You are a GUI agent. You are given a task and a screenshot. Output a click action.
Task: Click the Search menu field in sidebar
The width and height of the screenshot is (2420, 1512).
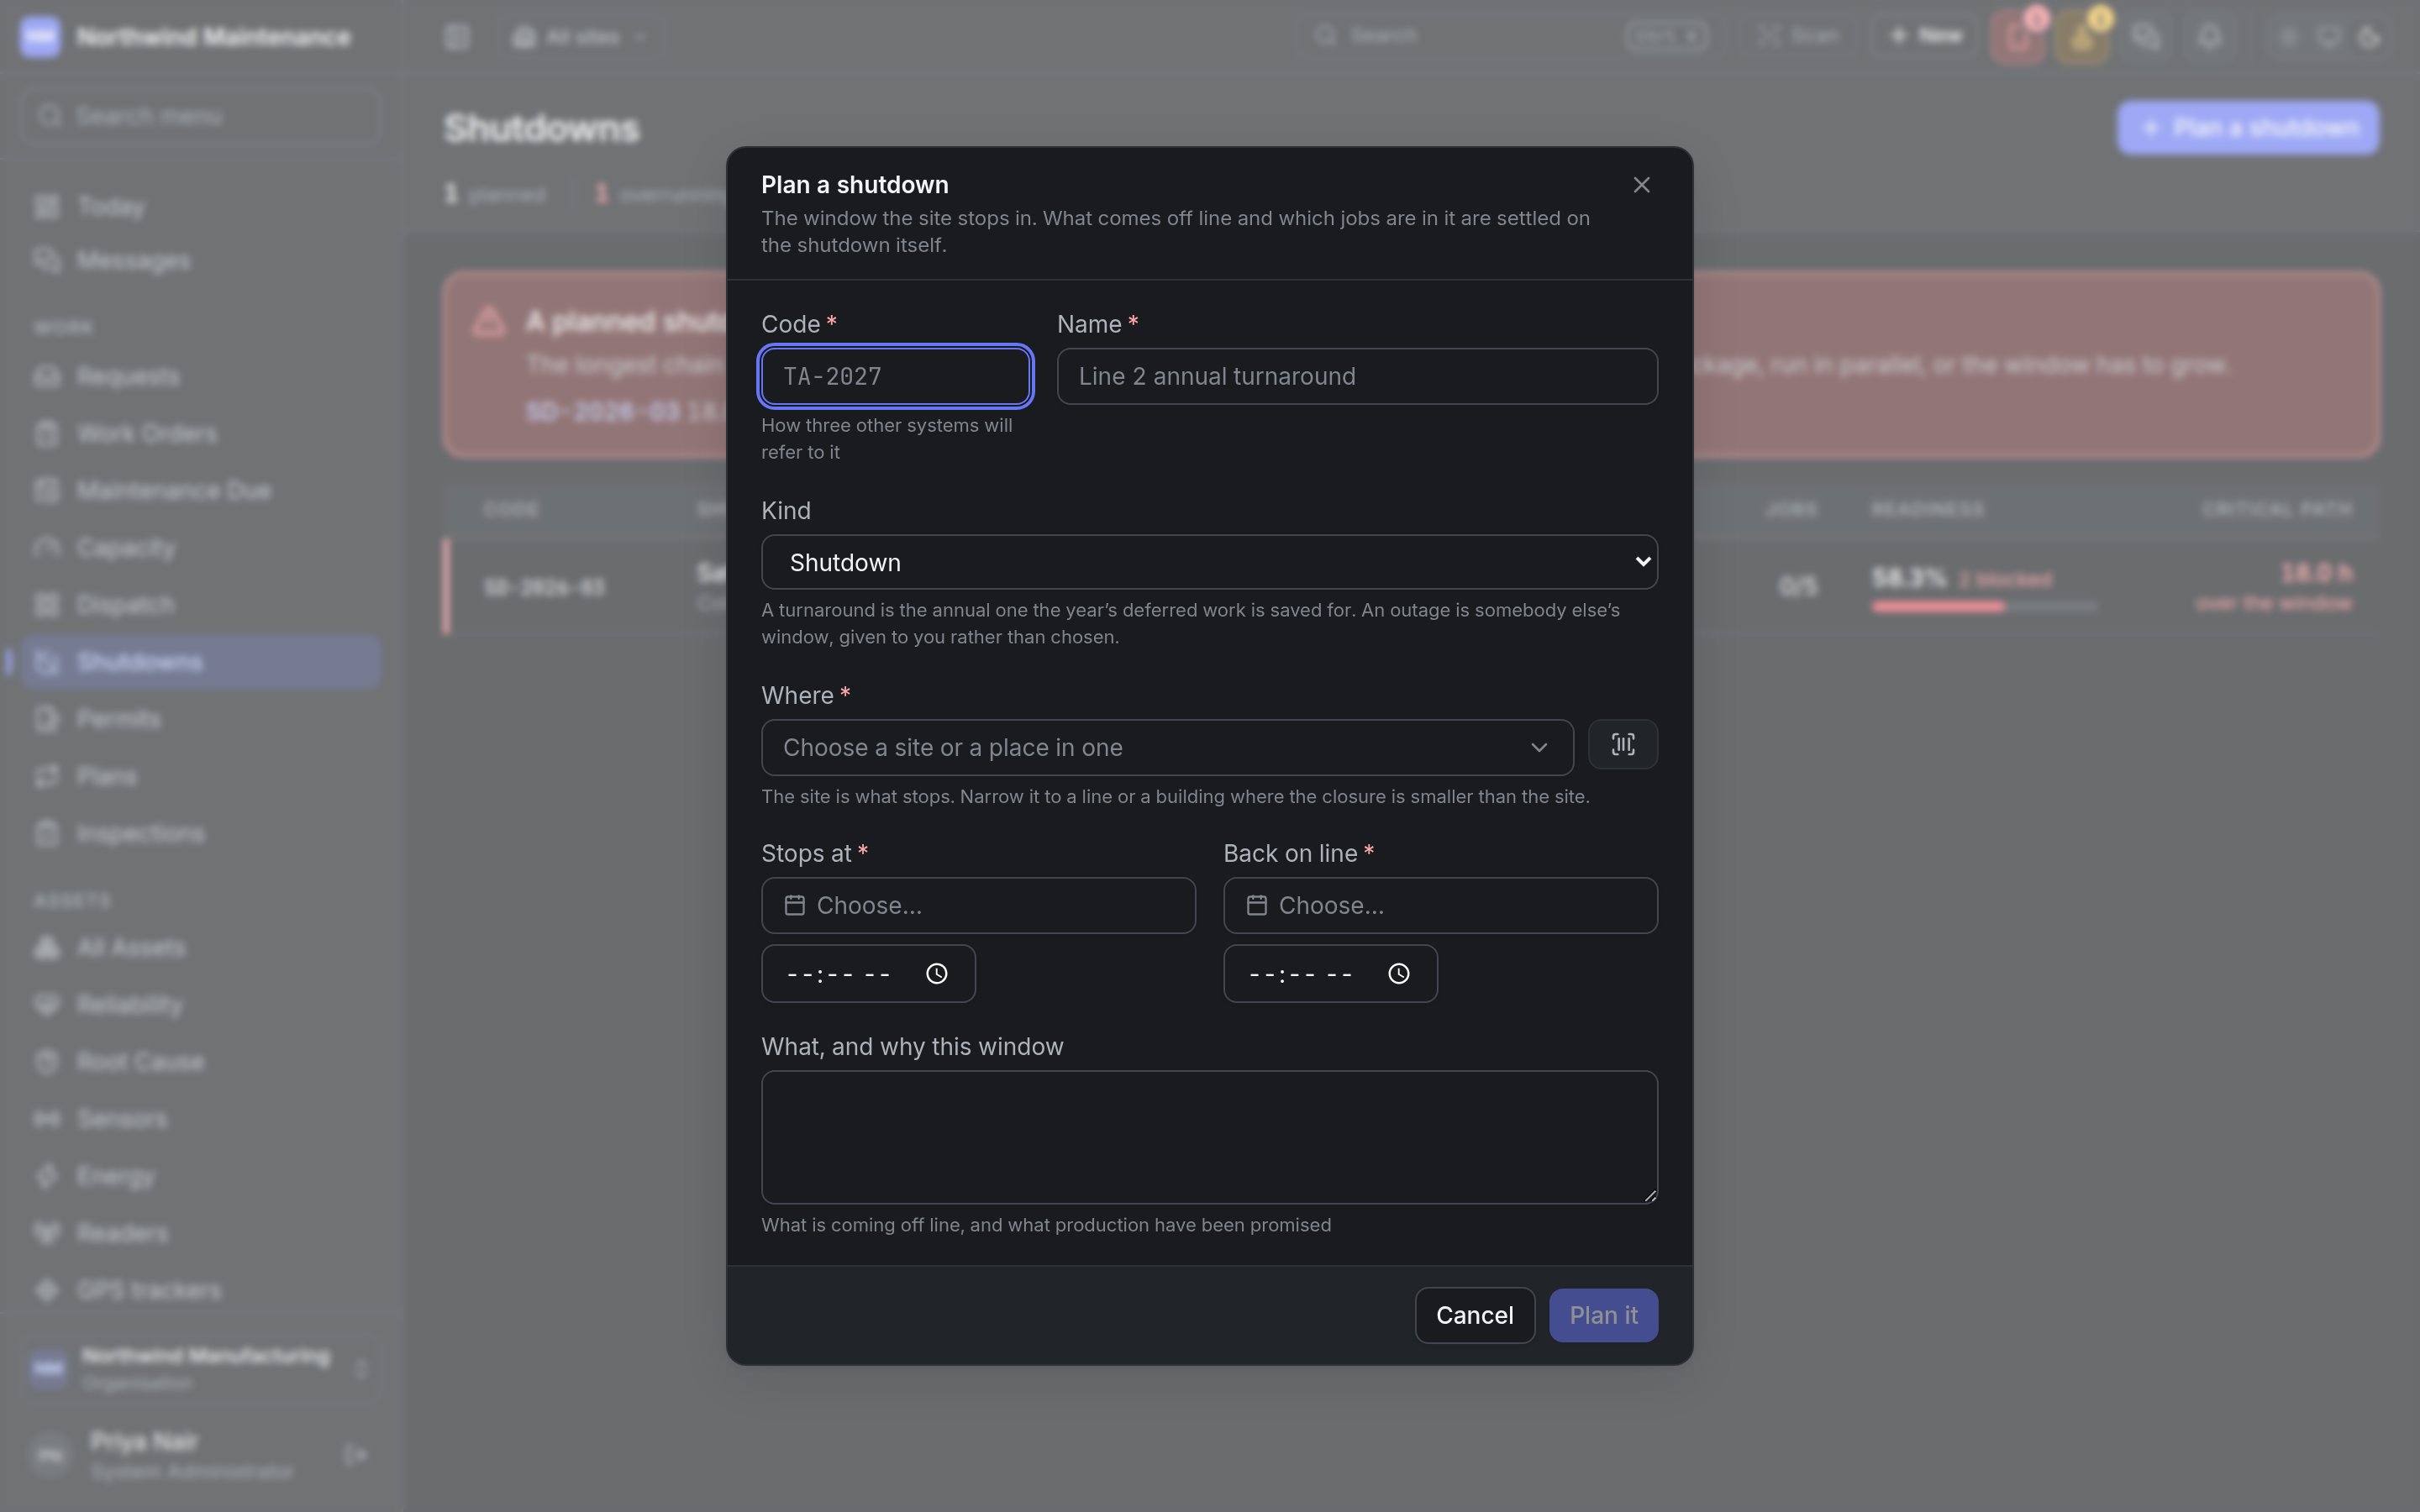coord(200,116)
